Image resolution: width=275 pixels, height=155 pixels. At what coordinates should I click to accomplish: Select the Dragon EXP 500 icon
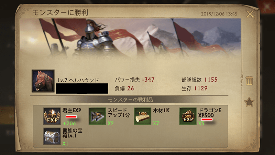(x=188, y=116)
